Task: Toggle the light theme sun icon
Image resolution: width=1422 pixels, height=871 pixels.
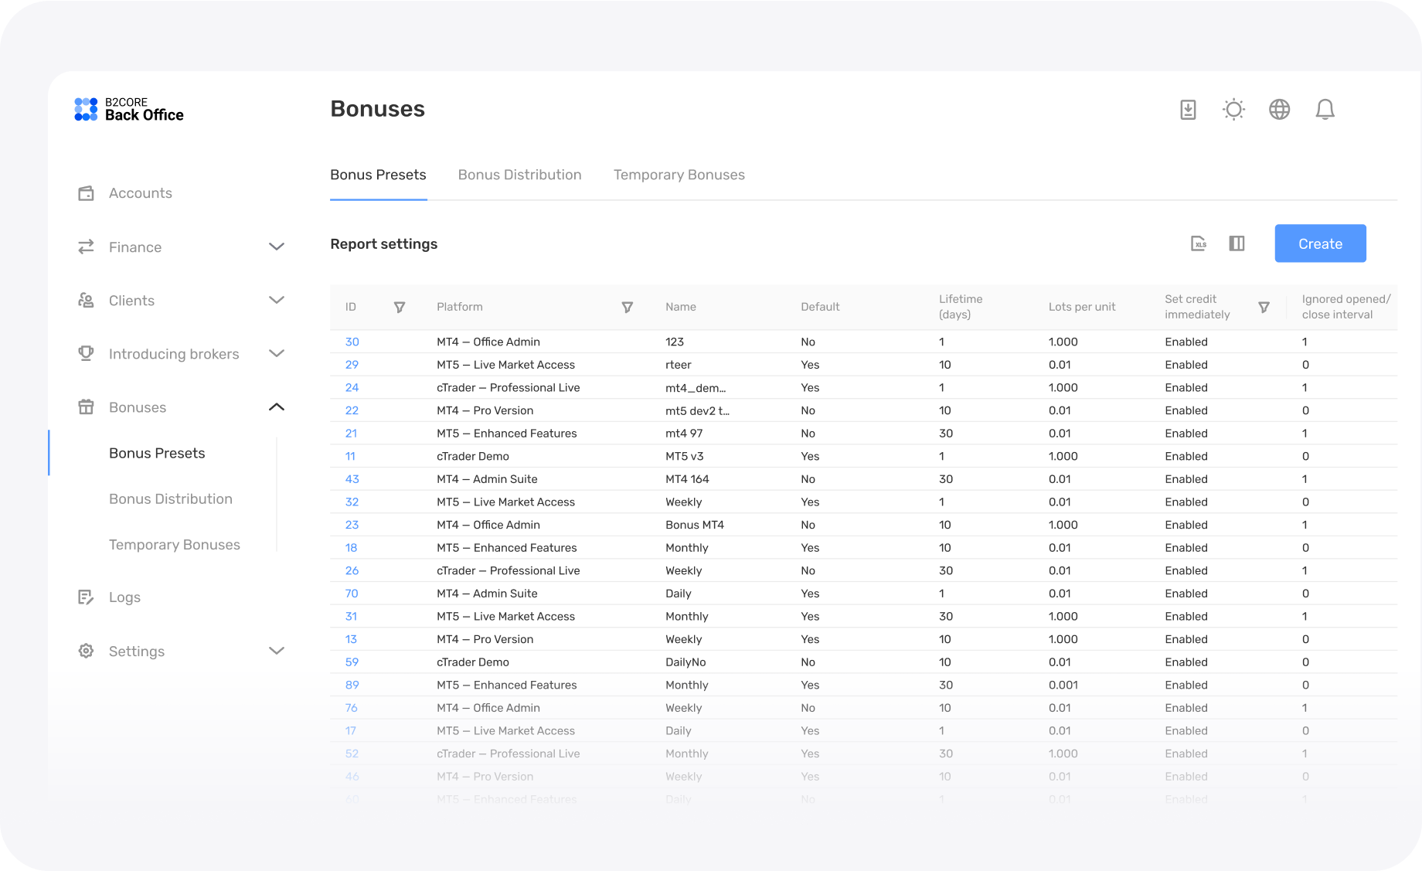Action: point(1234,110)
